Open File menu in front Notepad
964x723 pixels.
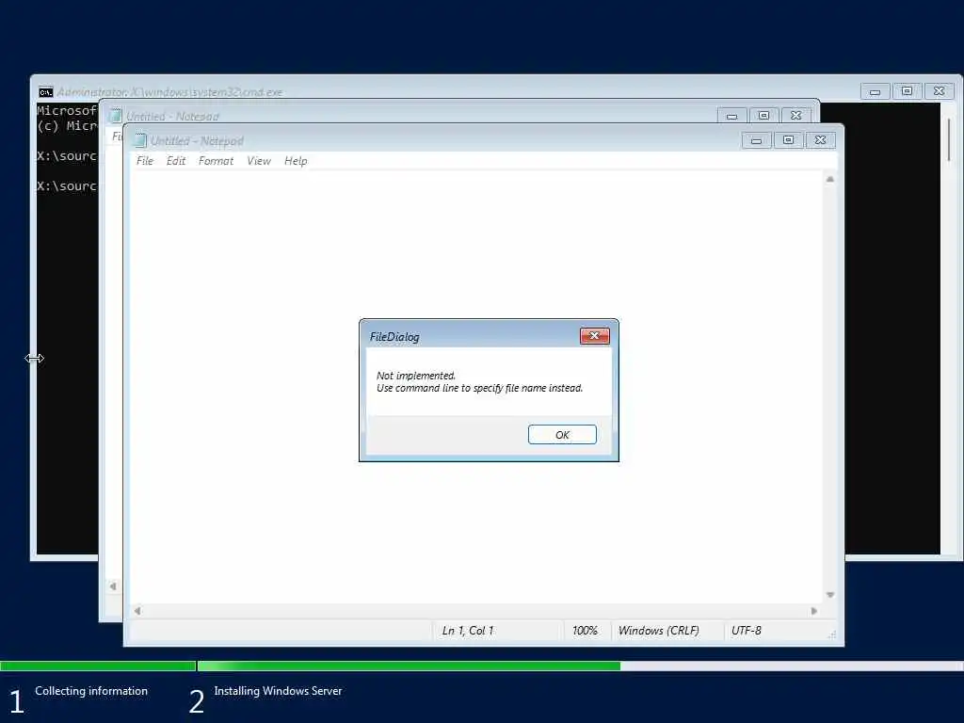(x=144, y=161)
